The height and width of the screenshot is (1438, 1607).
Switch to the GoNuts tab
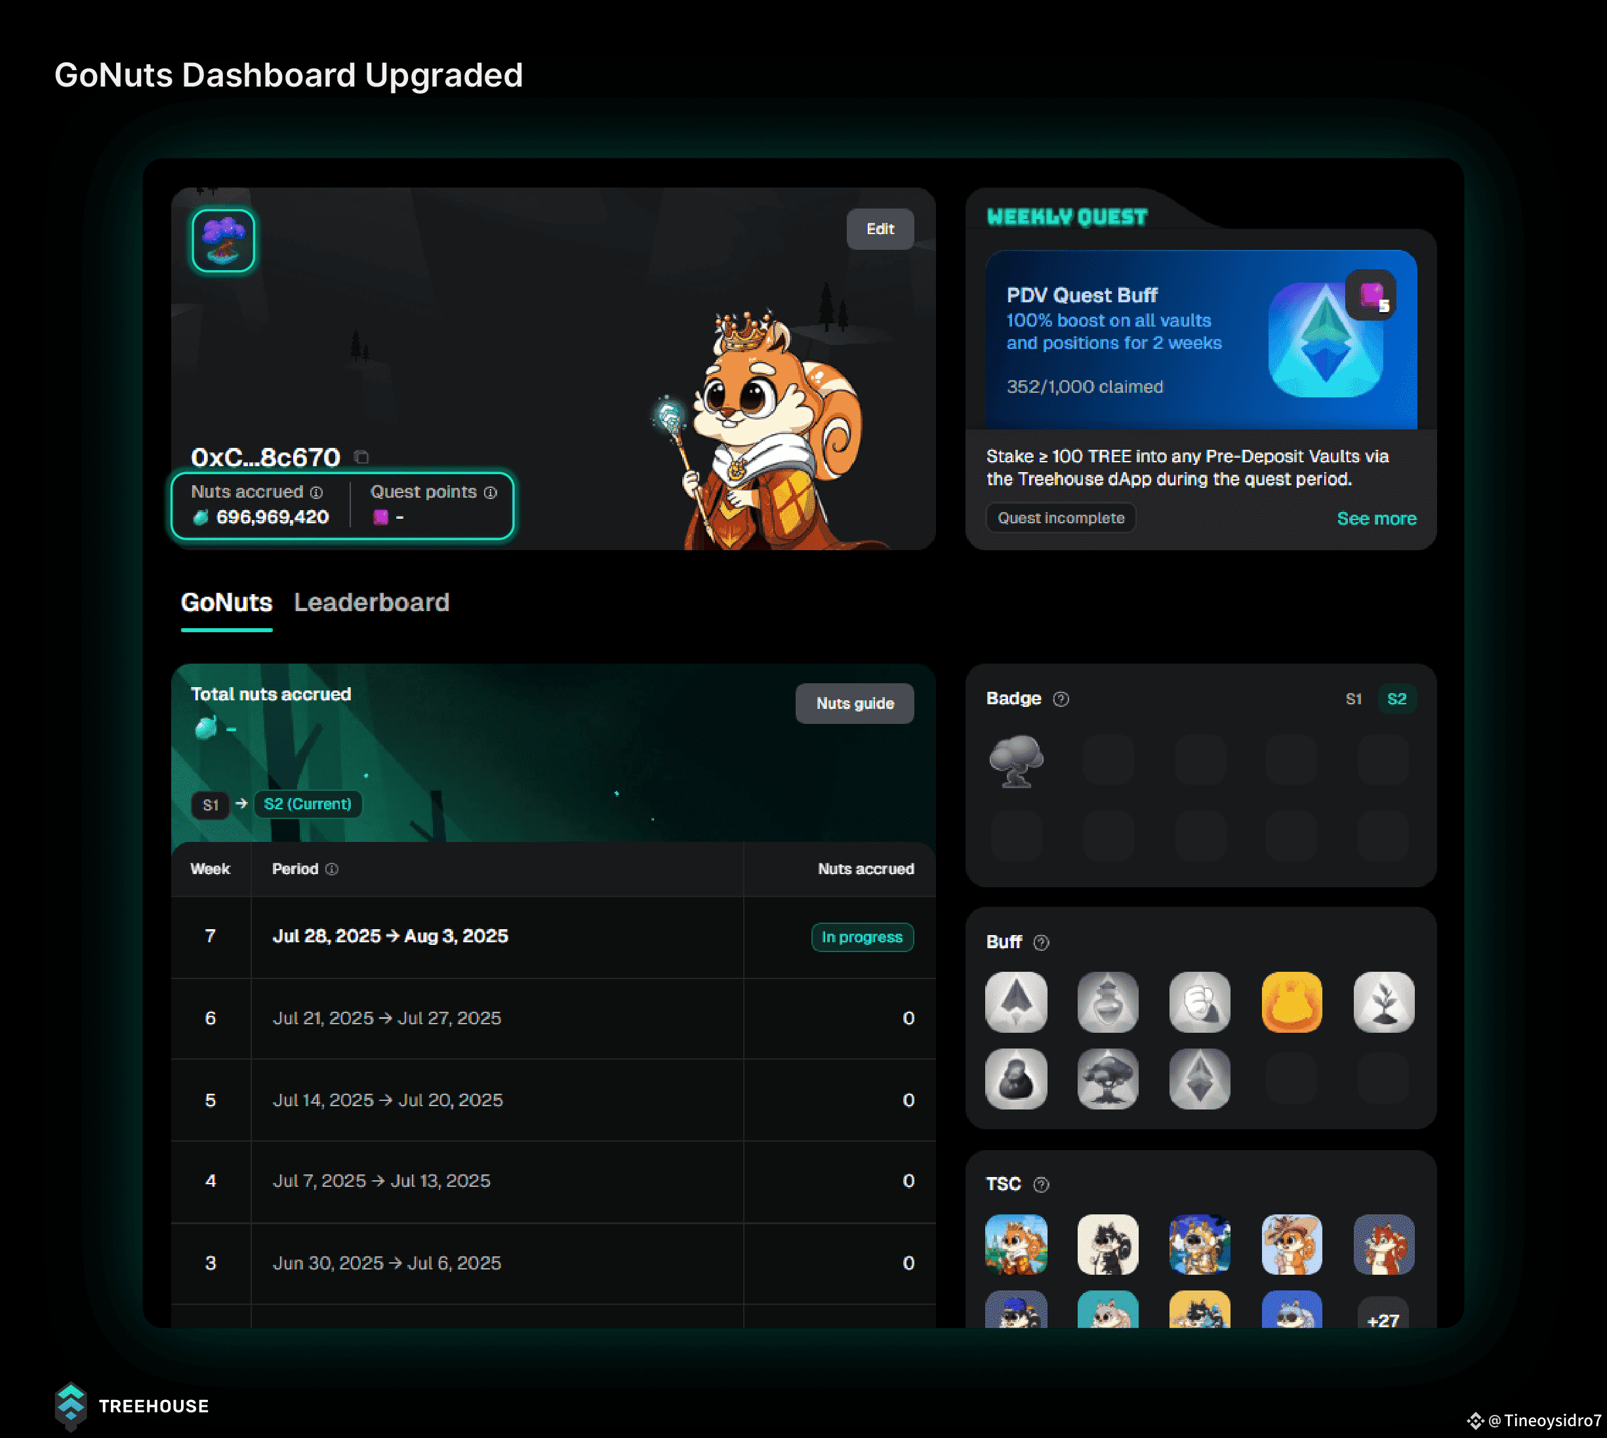tap(227, 603)
